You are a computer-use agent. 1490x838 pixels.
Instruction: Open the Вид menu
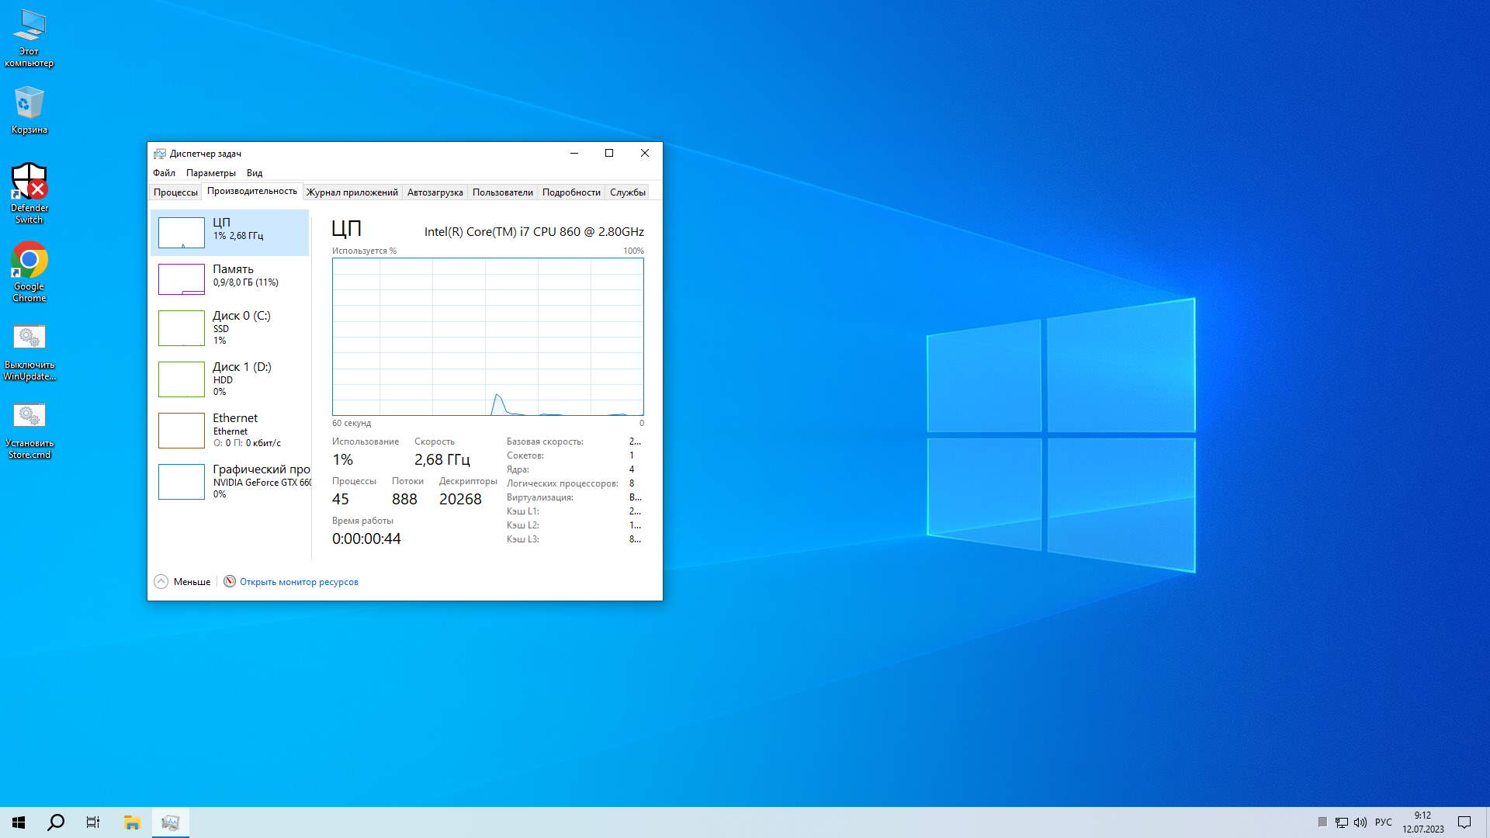coord(255,173)
